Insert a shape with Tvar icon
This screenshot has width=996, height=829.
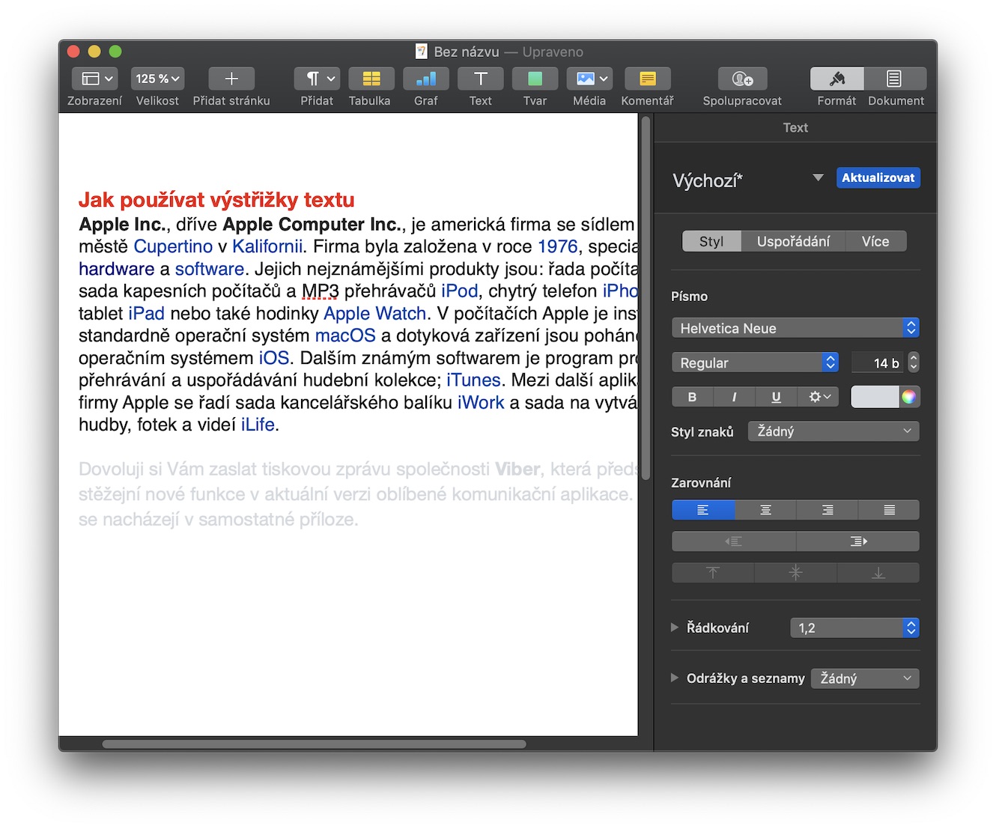(535, 79)
